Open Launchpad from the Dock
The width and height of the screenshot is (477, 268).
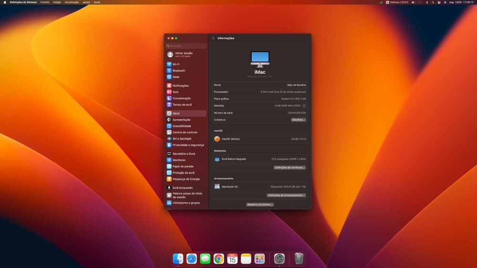pyautogui.click(x=259, y=258)
